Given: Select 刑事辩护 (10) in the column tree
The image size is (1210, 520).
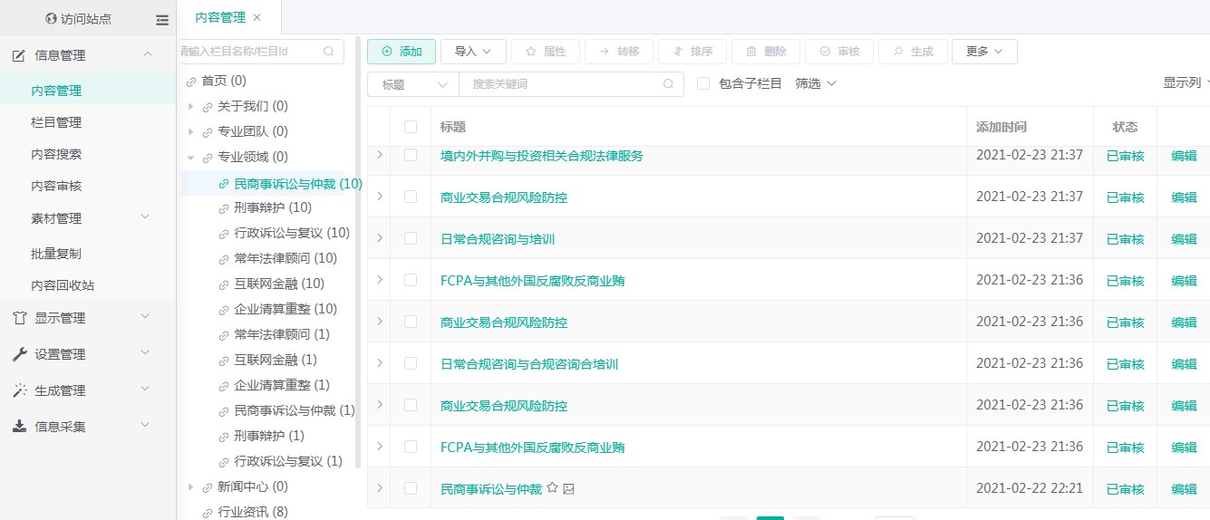Looking at the screenshot, I should point(272,207).
